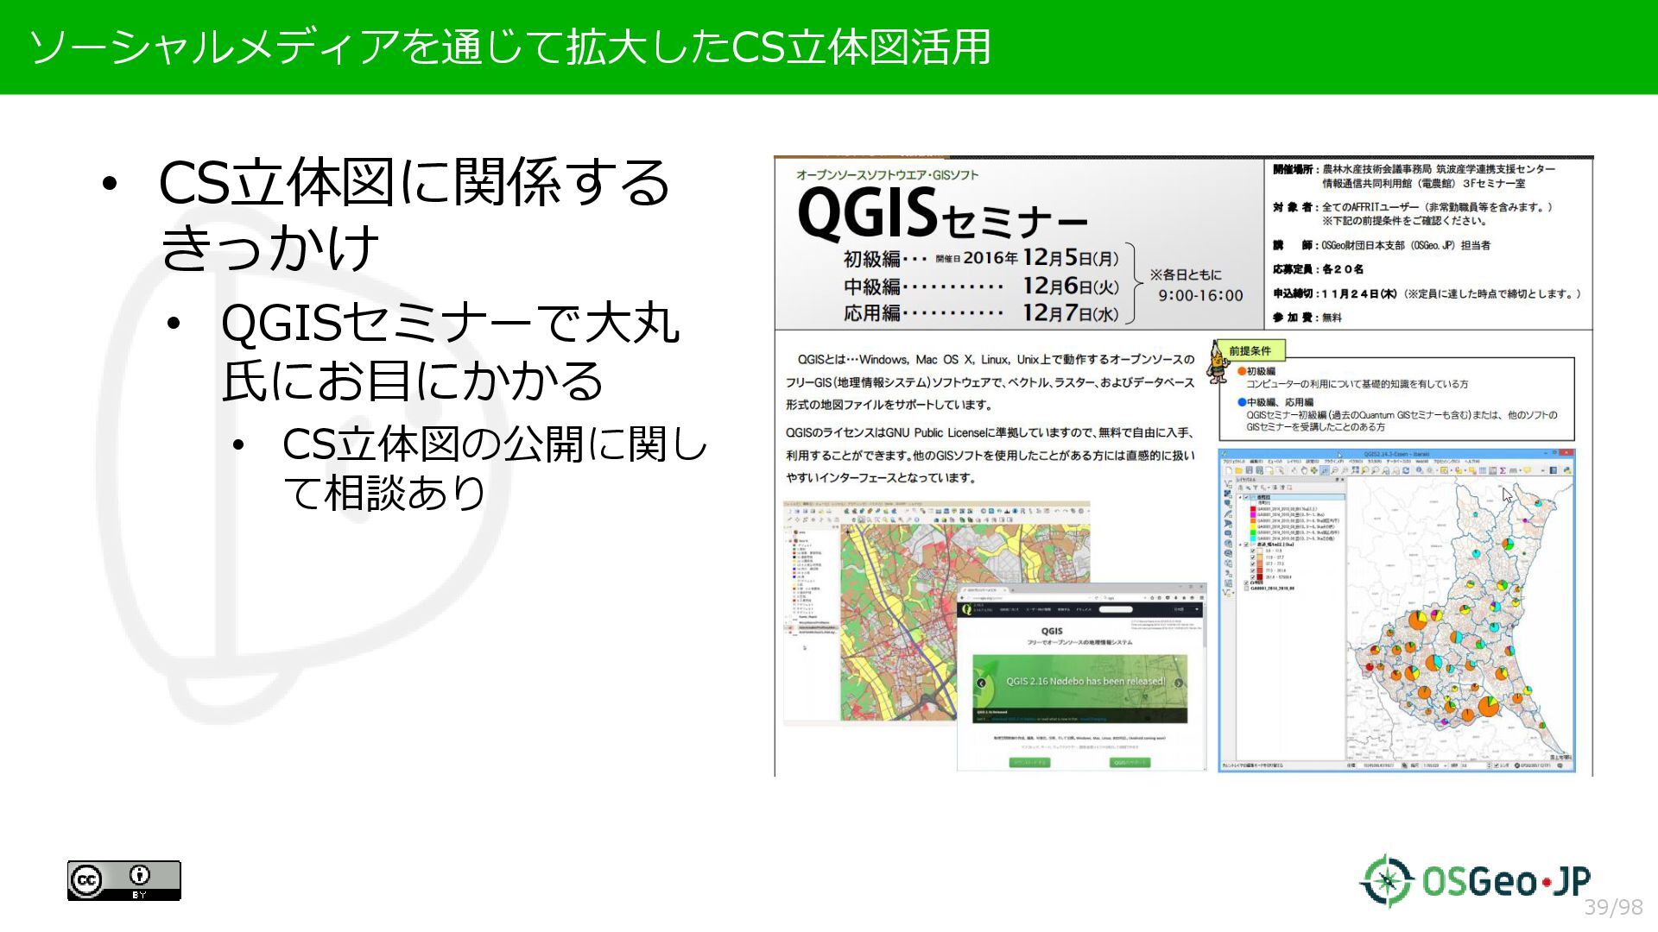The width and height of the screenshot is (1658, 932).
Task: Click the yellow Open folder icon in QGIS toolbar
Action: pyautogui.click(x=1238, y=470)
